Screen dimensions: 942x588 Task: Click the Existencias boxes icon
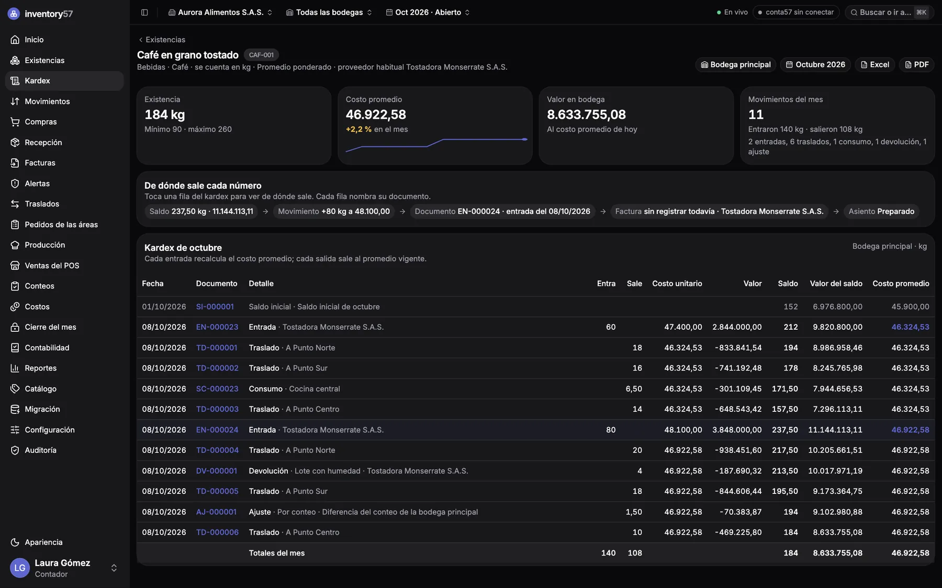(x=15, y=60)
